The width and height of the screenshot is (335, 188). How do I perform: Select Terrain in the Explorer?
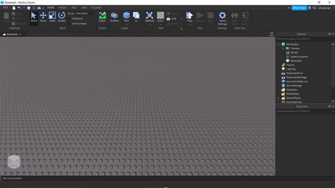(x=294, y=52)
